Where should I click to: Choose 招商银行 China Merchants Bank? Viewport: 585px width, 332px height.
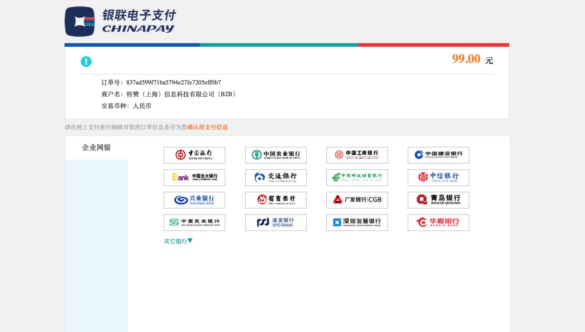point(276,200)
